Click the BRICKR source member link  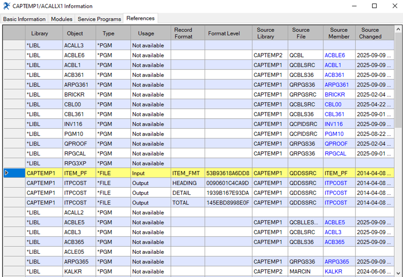[335, 95]
